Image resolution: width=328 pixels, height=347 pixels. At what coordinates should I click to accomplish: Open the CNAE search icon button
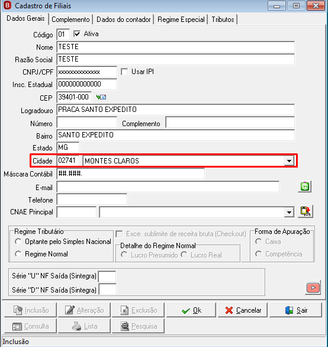point(305,211)
